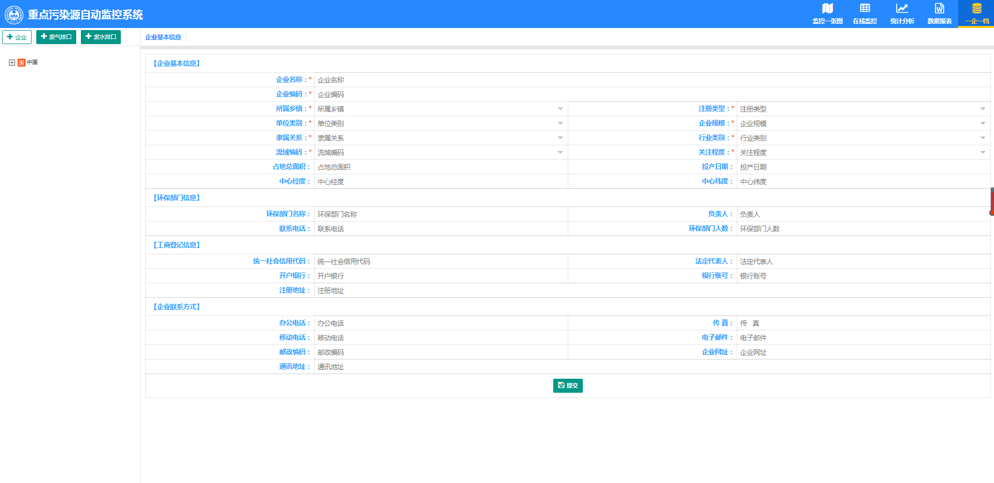994x483 pixels.
Task: Click the save icon on 提交 button
Action: point(561,385)
